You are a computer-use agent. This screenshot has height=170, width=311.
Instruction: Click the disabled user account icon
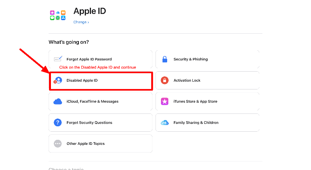tap(58, 80)
